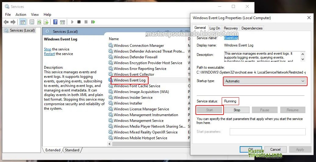
Task: Open the Startup type dropdown showing Automatic
Action: click(x=265, y=81)
